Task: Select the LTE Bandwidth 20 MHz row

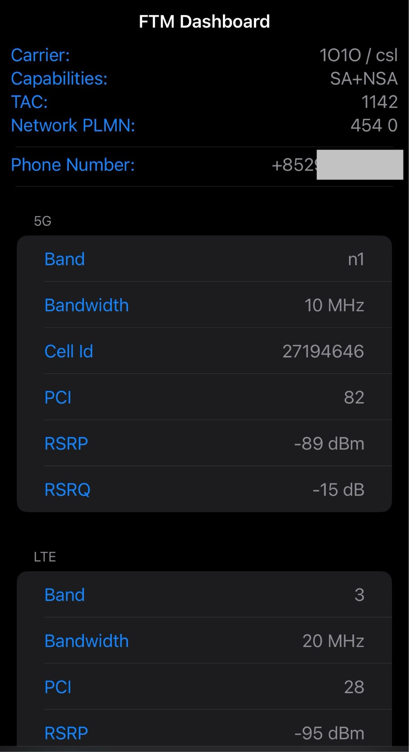Action: pyautogui.click(x=204, y=640)
